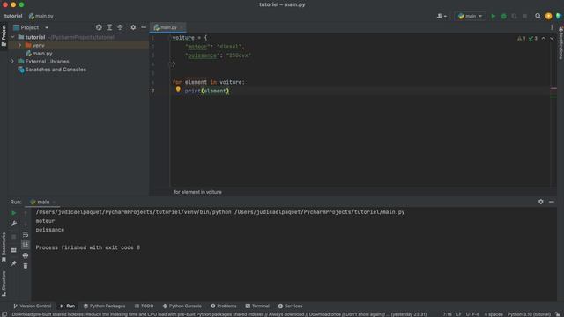Open Python Packages tool window
This screenshot has width=564, height=317.
coord(104,306)
